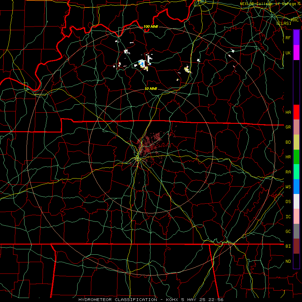Click the "WS" legend label
This screenshot has height=302, width=302.
[288, 187]
